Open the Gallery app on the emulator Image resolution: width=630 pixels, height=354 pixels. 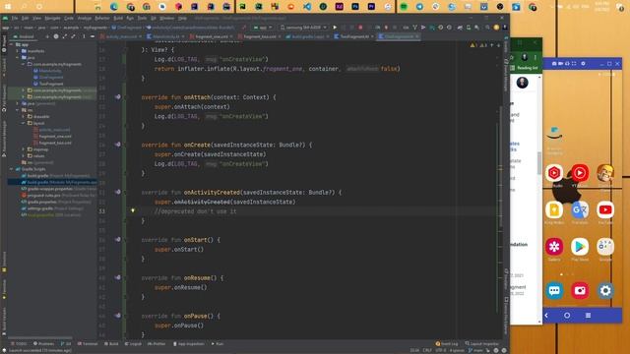[554, 247]
